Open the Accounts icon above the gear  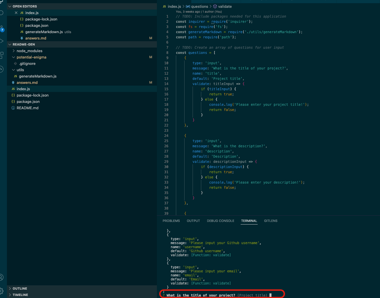(1, 277)
